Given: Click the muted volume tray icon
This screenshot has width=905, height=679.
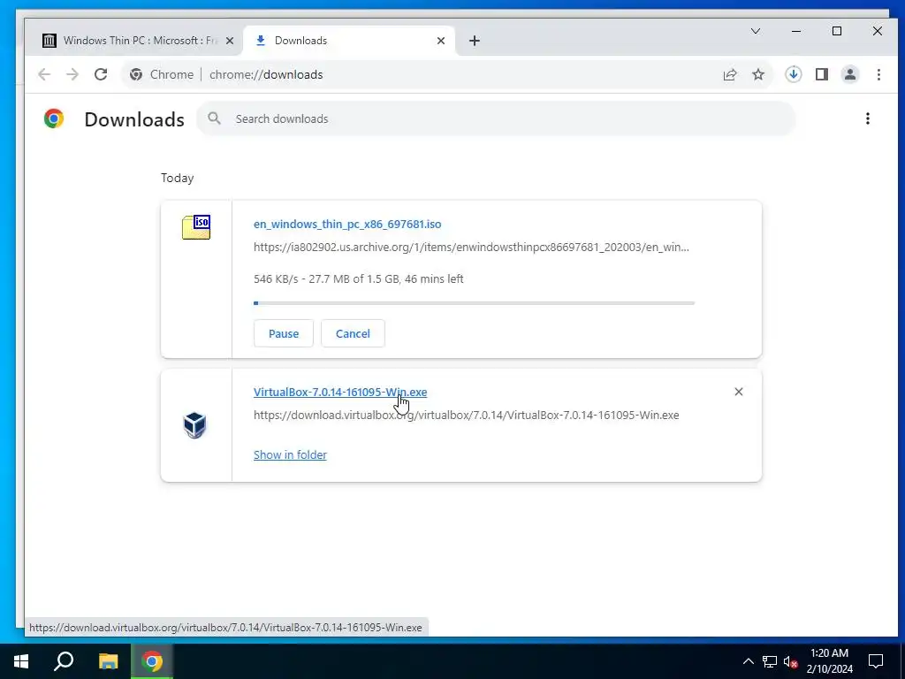Looking at the screenshot, I should pos(790,661).
